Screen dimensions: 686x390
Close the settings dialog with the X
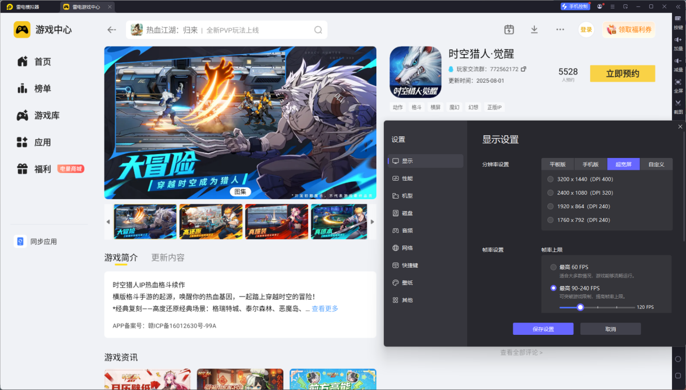coord(680,127)
